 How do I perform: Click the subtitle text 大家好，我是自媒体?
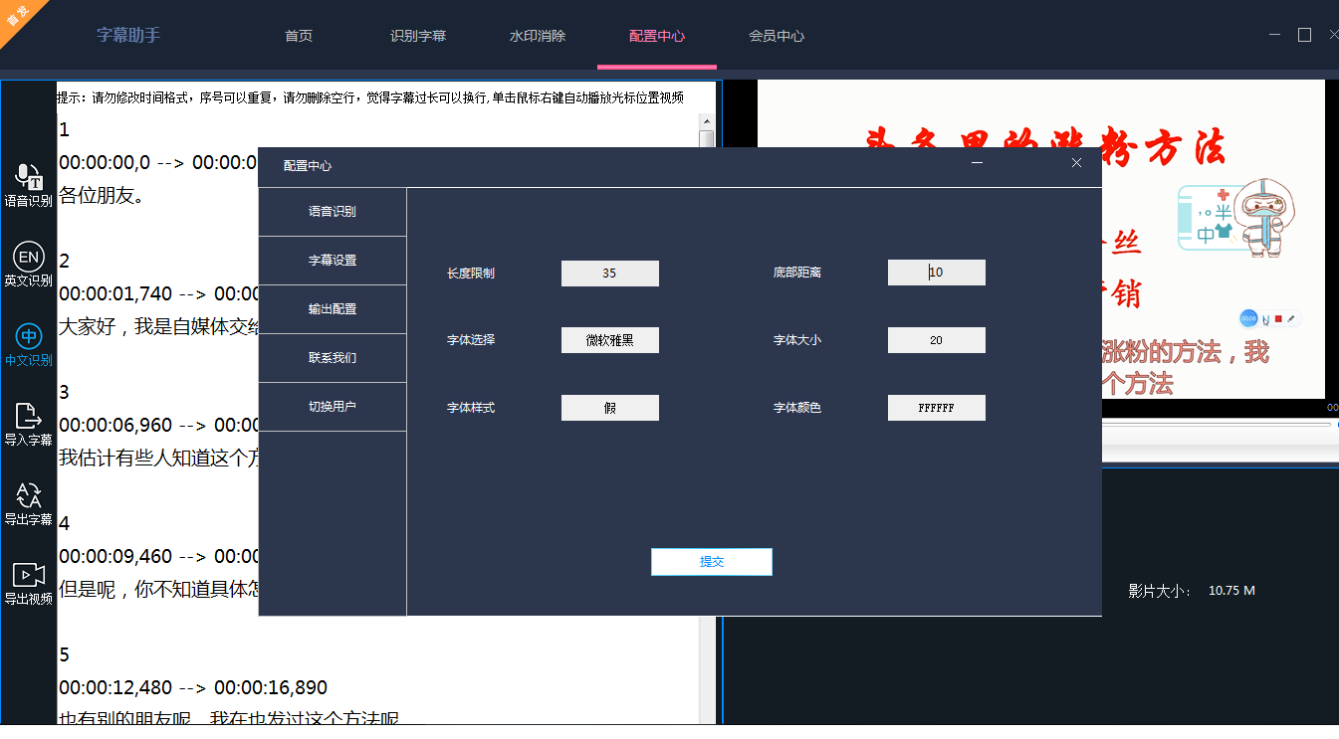pos(158,326)
